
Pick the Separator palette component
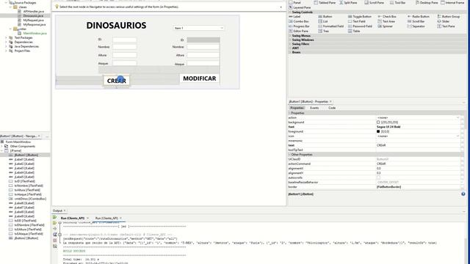416,26
